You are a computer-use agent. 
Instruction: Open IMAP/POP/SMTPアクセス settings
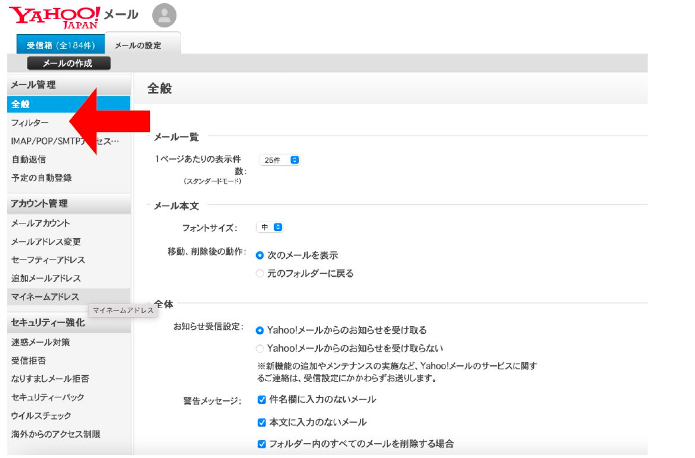64,141
